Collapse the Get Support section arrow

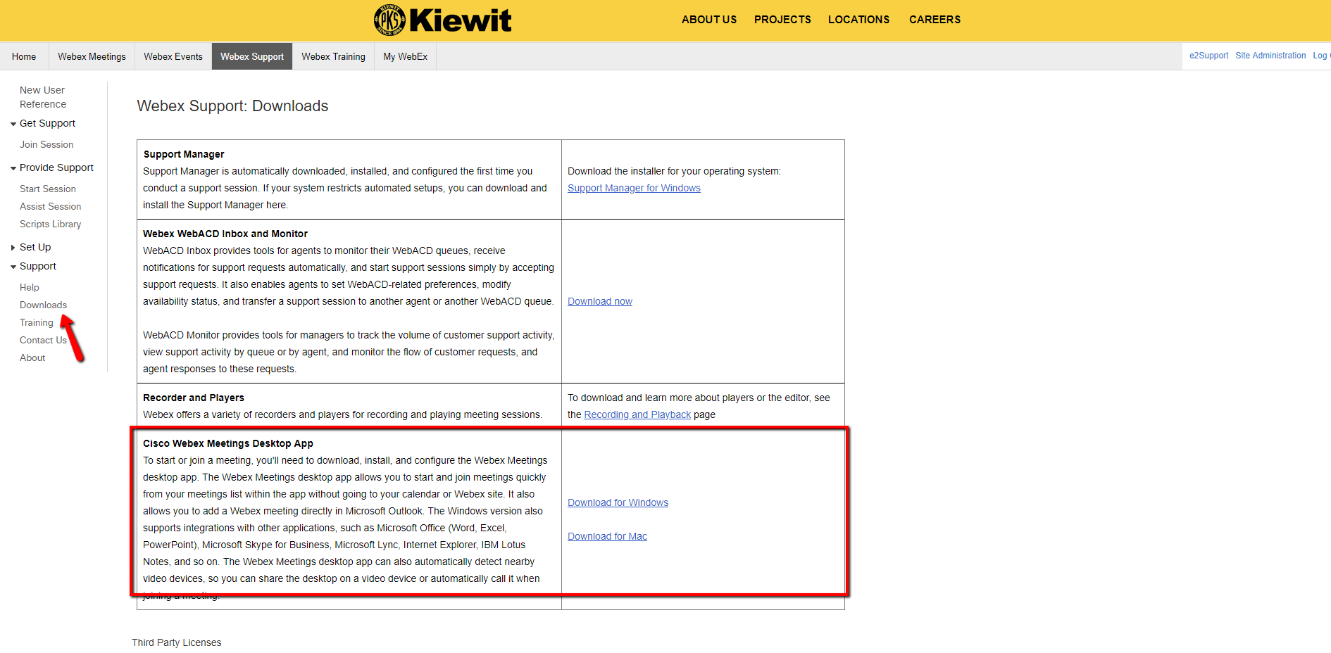coord(13,124)
